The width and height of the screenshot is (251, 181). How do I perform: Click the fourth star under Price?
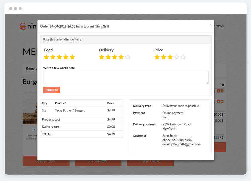tap(176, 57)
